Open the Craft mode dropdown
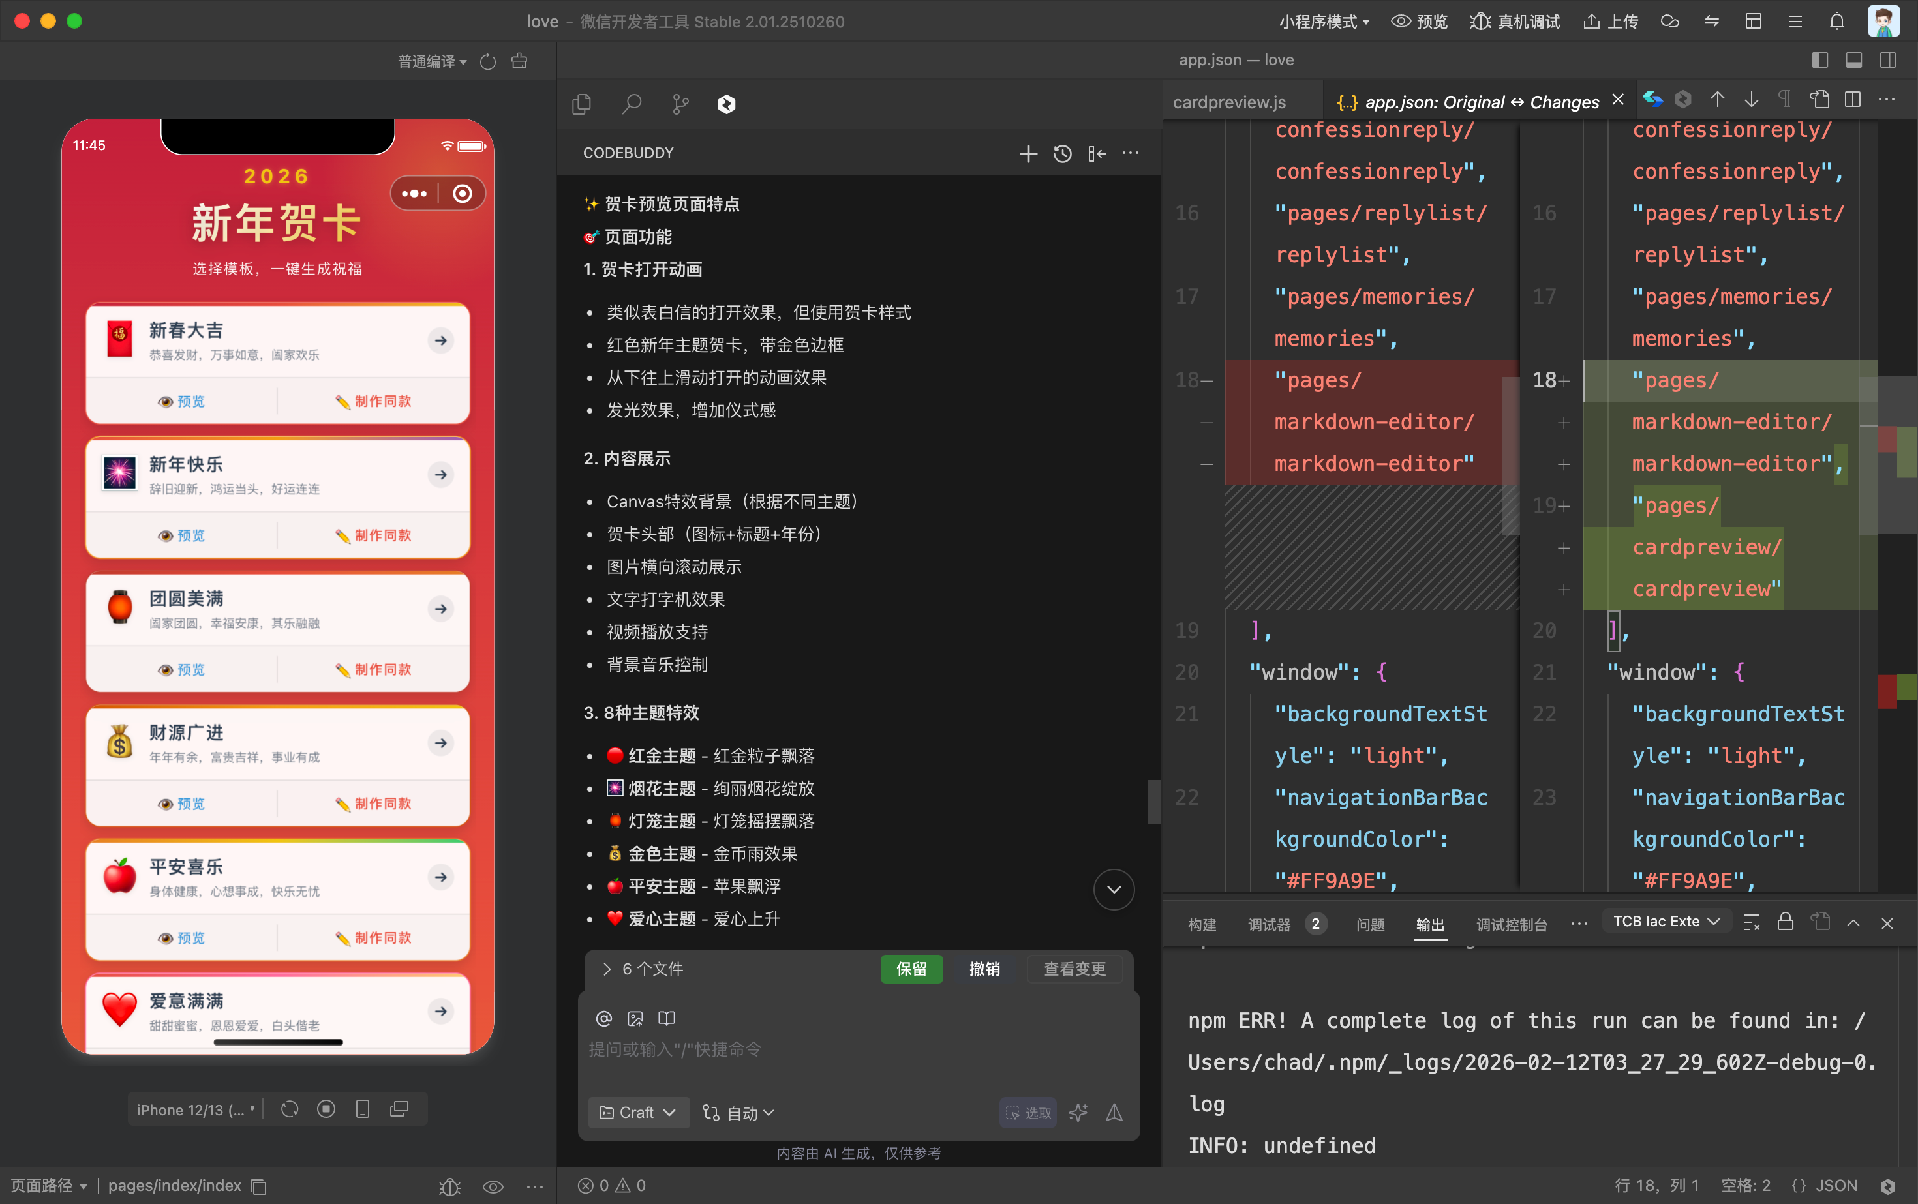This screenshot has width=1918, height=1204. coord(637,1113)
